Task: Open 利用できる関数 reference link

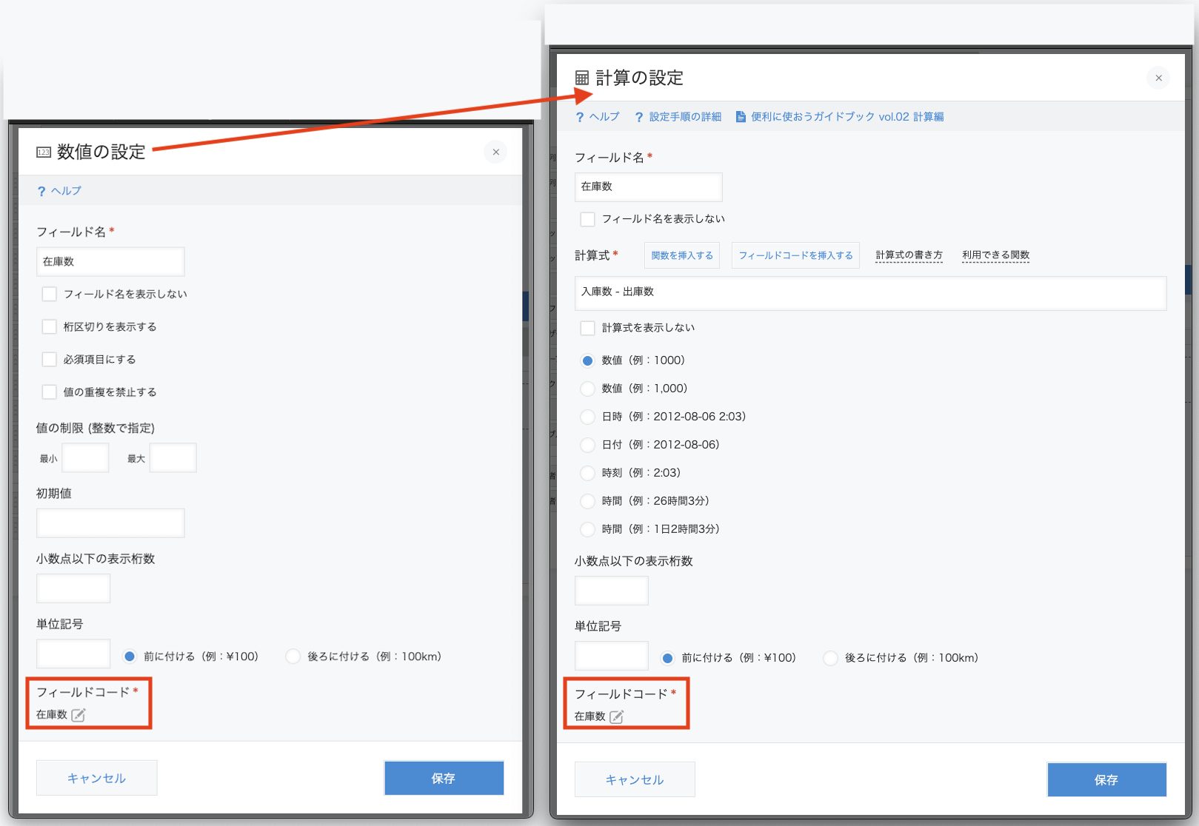Action: [x=995, y=255]
